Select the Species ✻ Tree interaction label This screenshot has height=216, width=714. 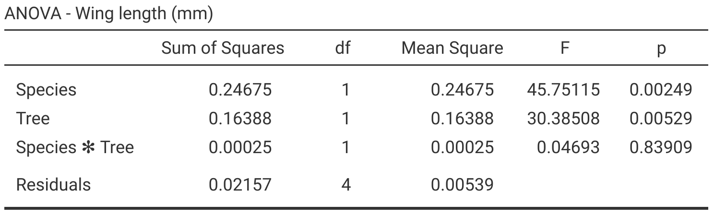[75, 147]
